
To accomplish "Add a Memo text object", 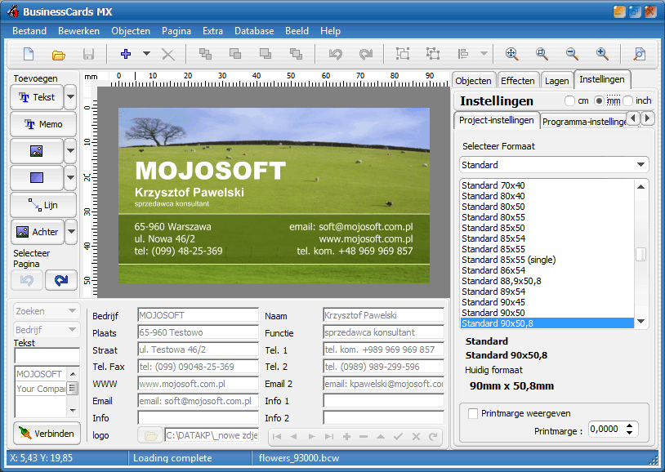I will [x=43, y=124].
